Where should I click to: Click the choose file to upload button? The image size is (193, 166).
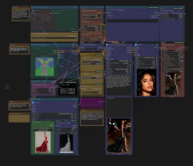[x=43, y=130]
